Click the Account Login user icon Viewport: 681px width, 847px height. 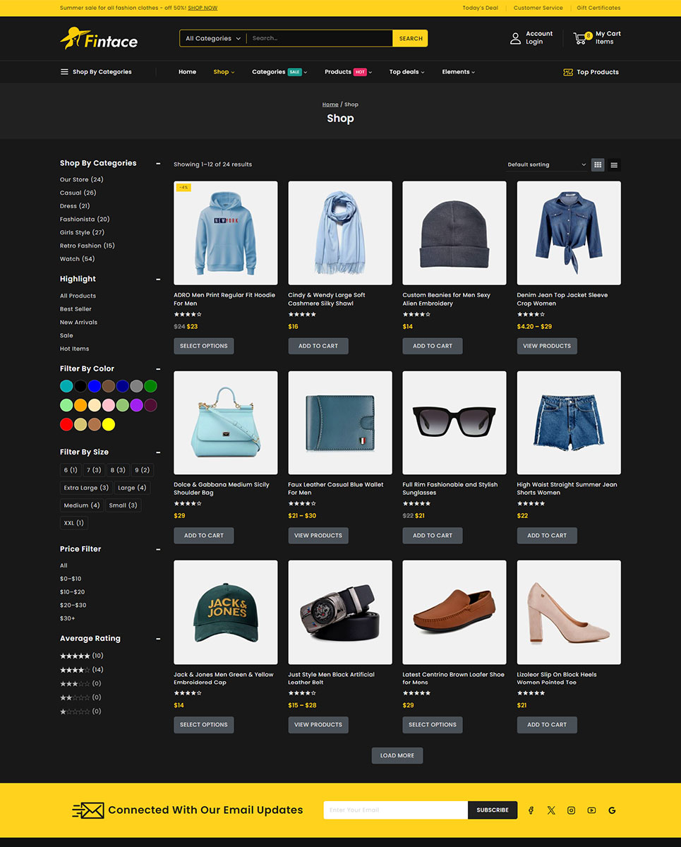click(515, 38)
